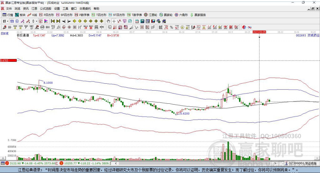
Task: Open the 板块 sectors view
Action: coord(20,15)
